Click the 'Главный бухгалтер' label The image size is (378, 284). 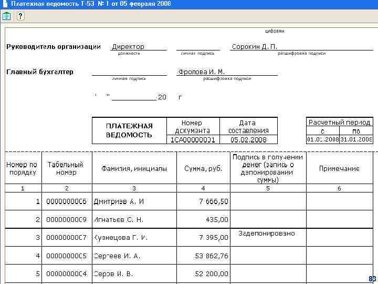(40, 72)
